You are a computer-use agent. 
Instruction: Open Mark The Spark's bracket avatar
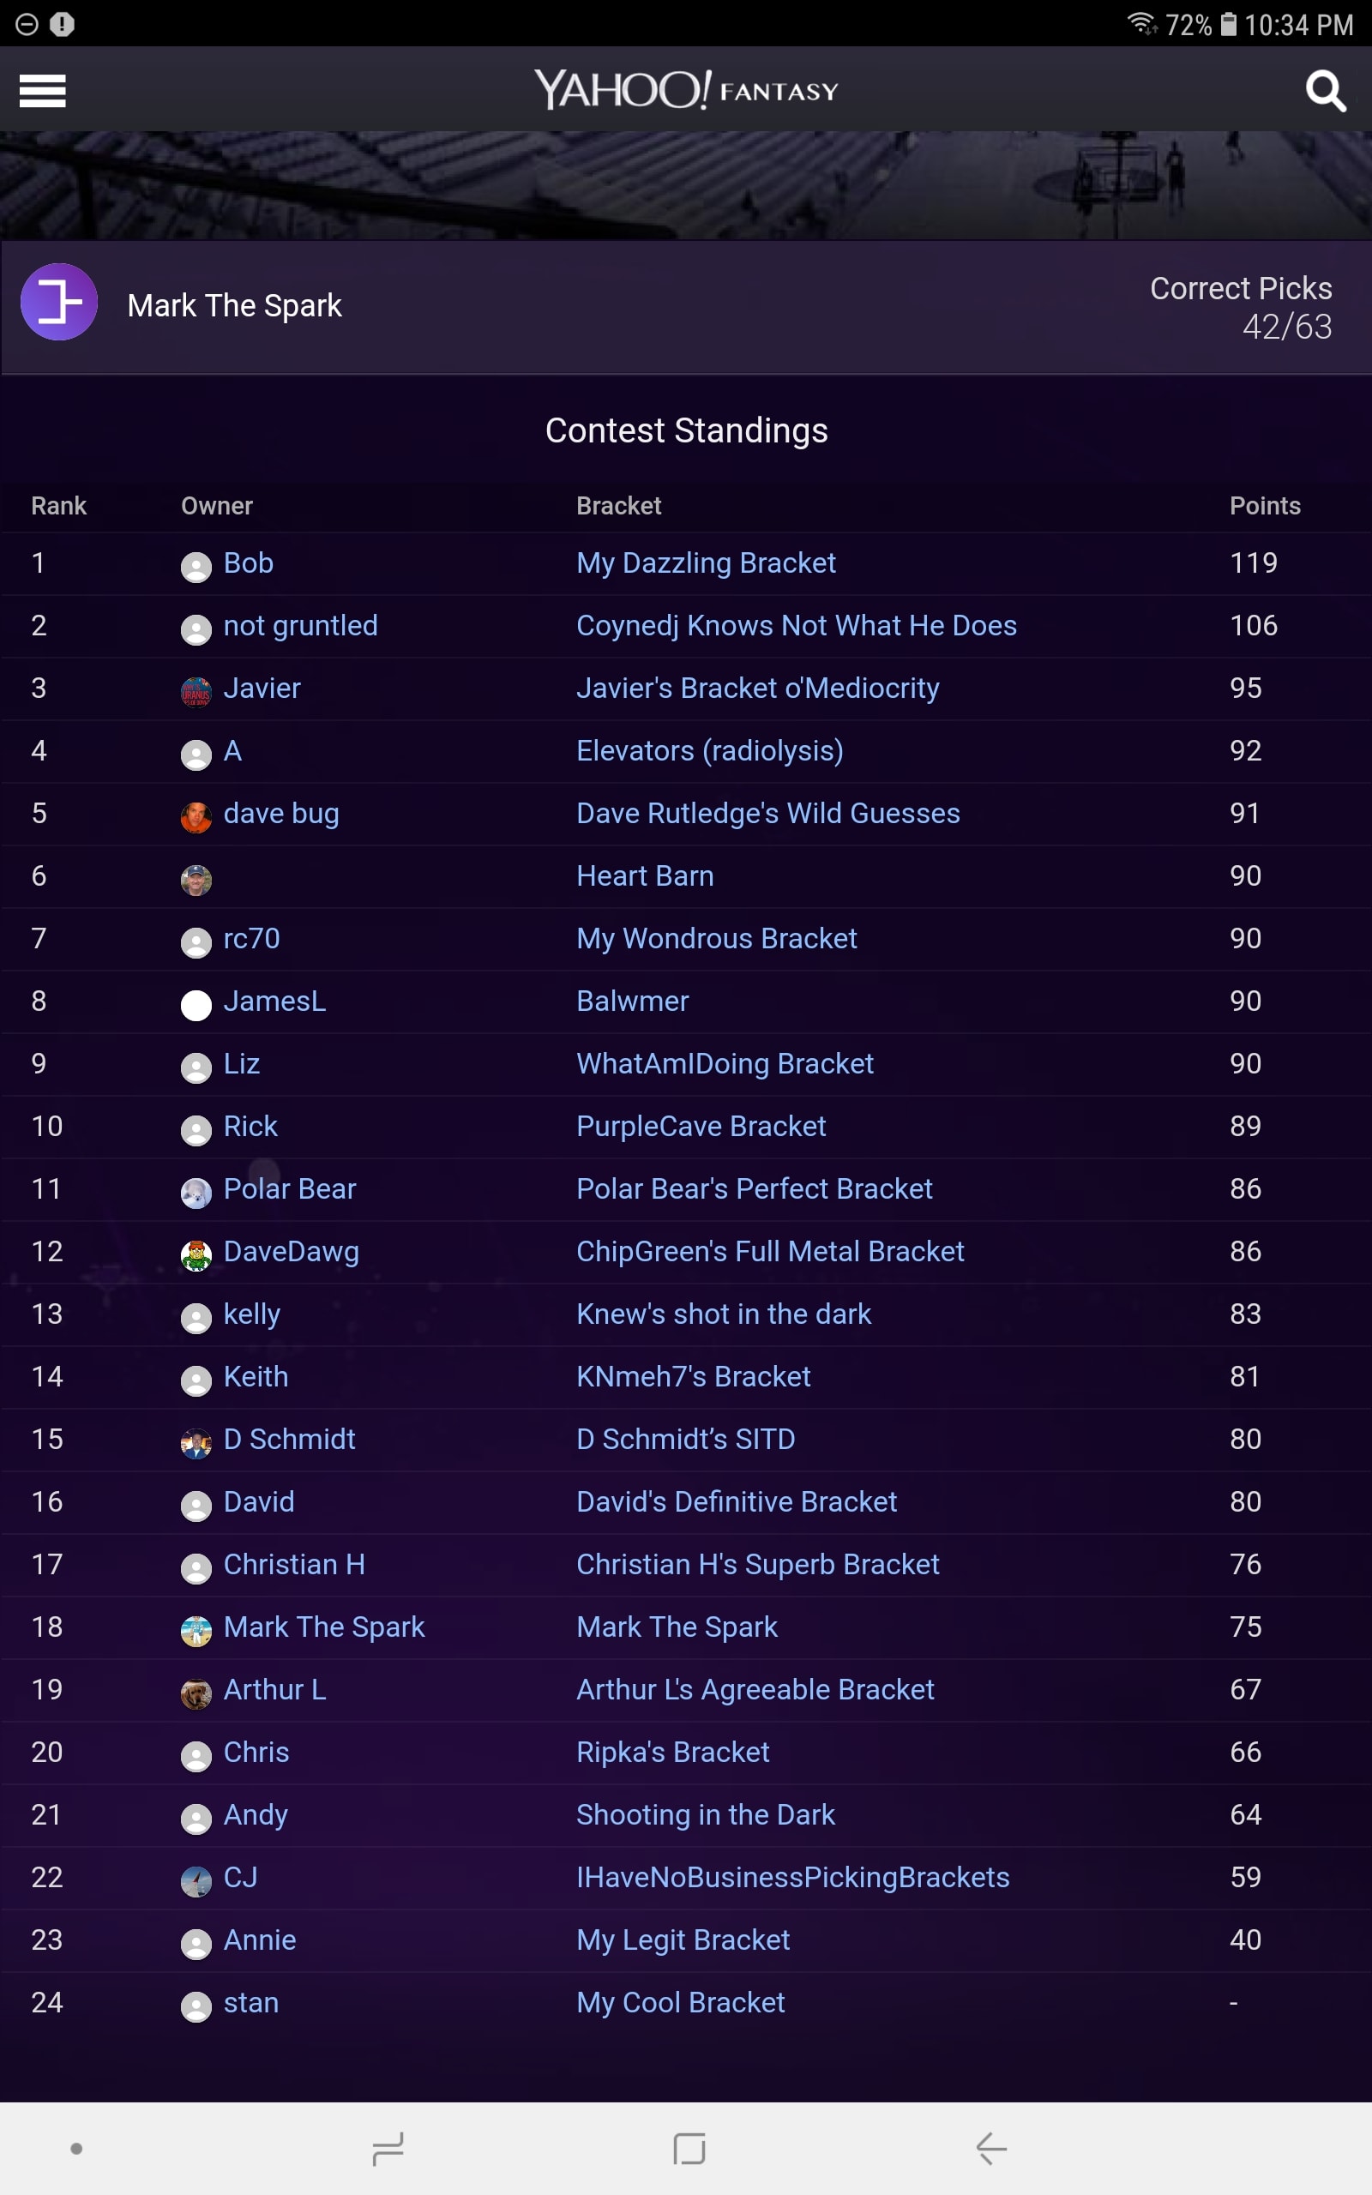(58, 303)
